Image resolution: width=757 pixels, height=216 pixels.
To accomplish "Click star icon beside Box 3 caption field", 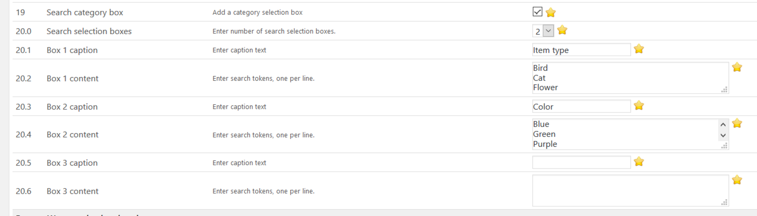I will [x=639, y=162].
